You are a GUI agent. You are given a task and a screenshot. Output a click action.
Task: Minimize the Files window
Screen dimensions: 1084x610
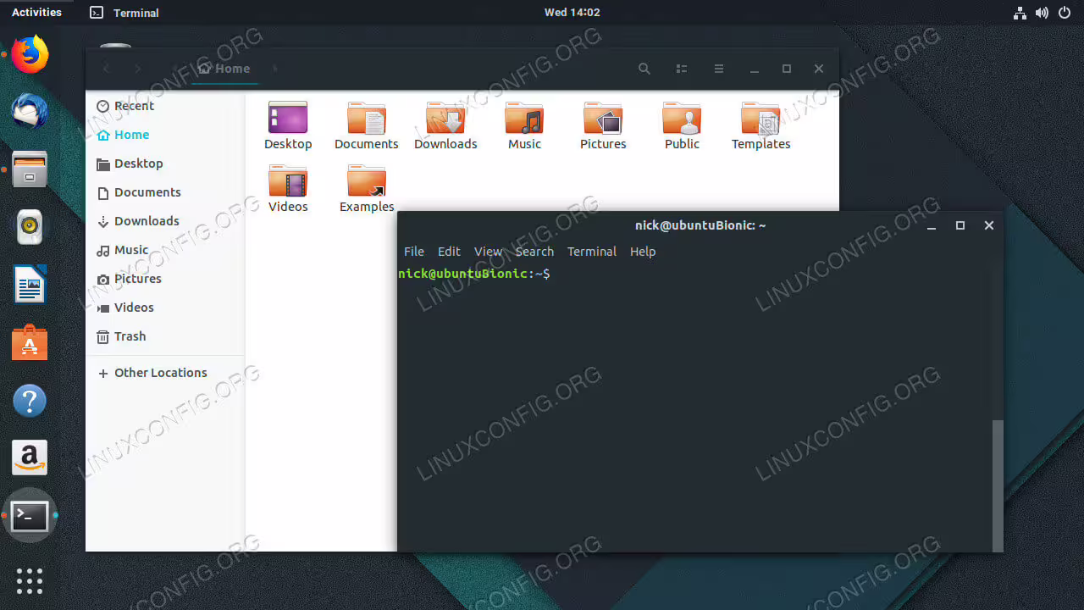tap(753, 69)
